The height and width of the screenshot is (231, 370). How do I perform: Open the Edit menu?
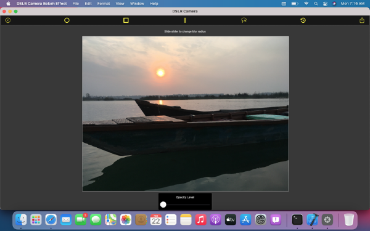[88, 4]
